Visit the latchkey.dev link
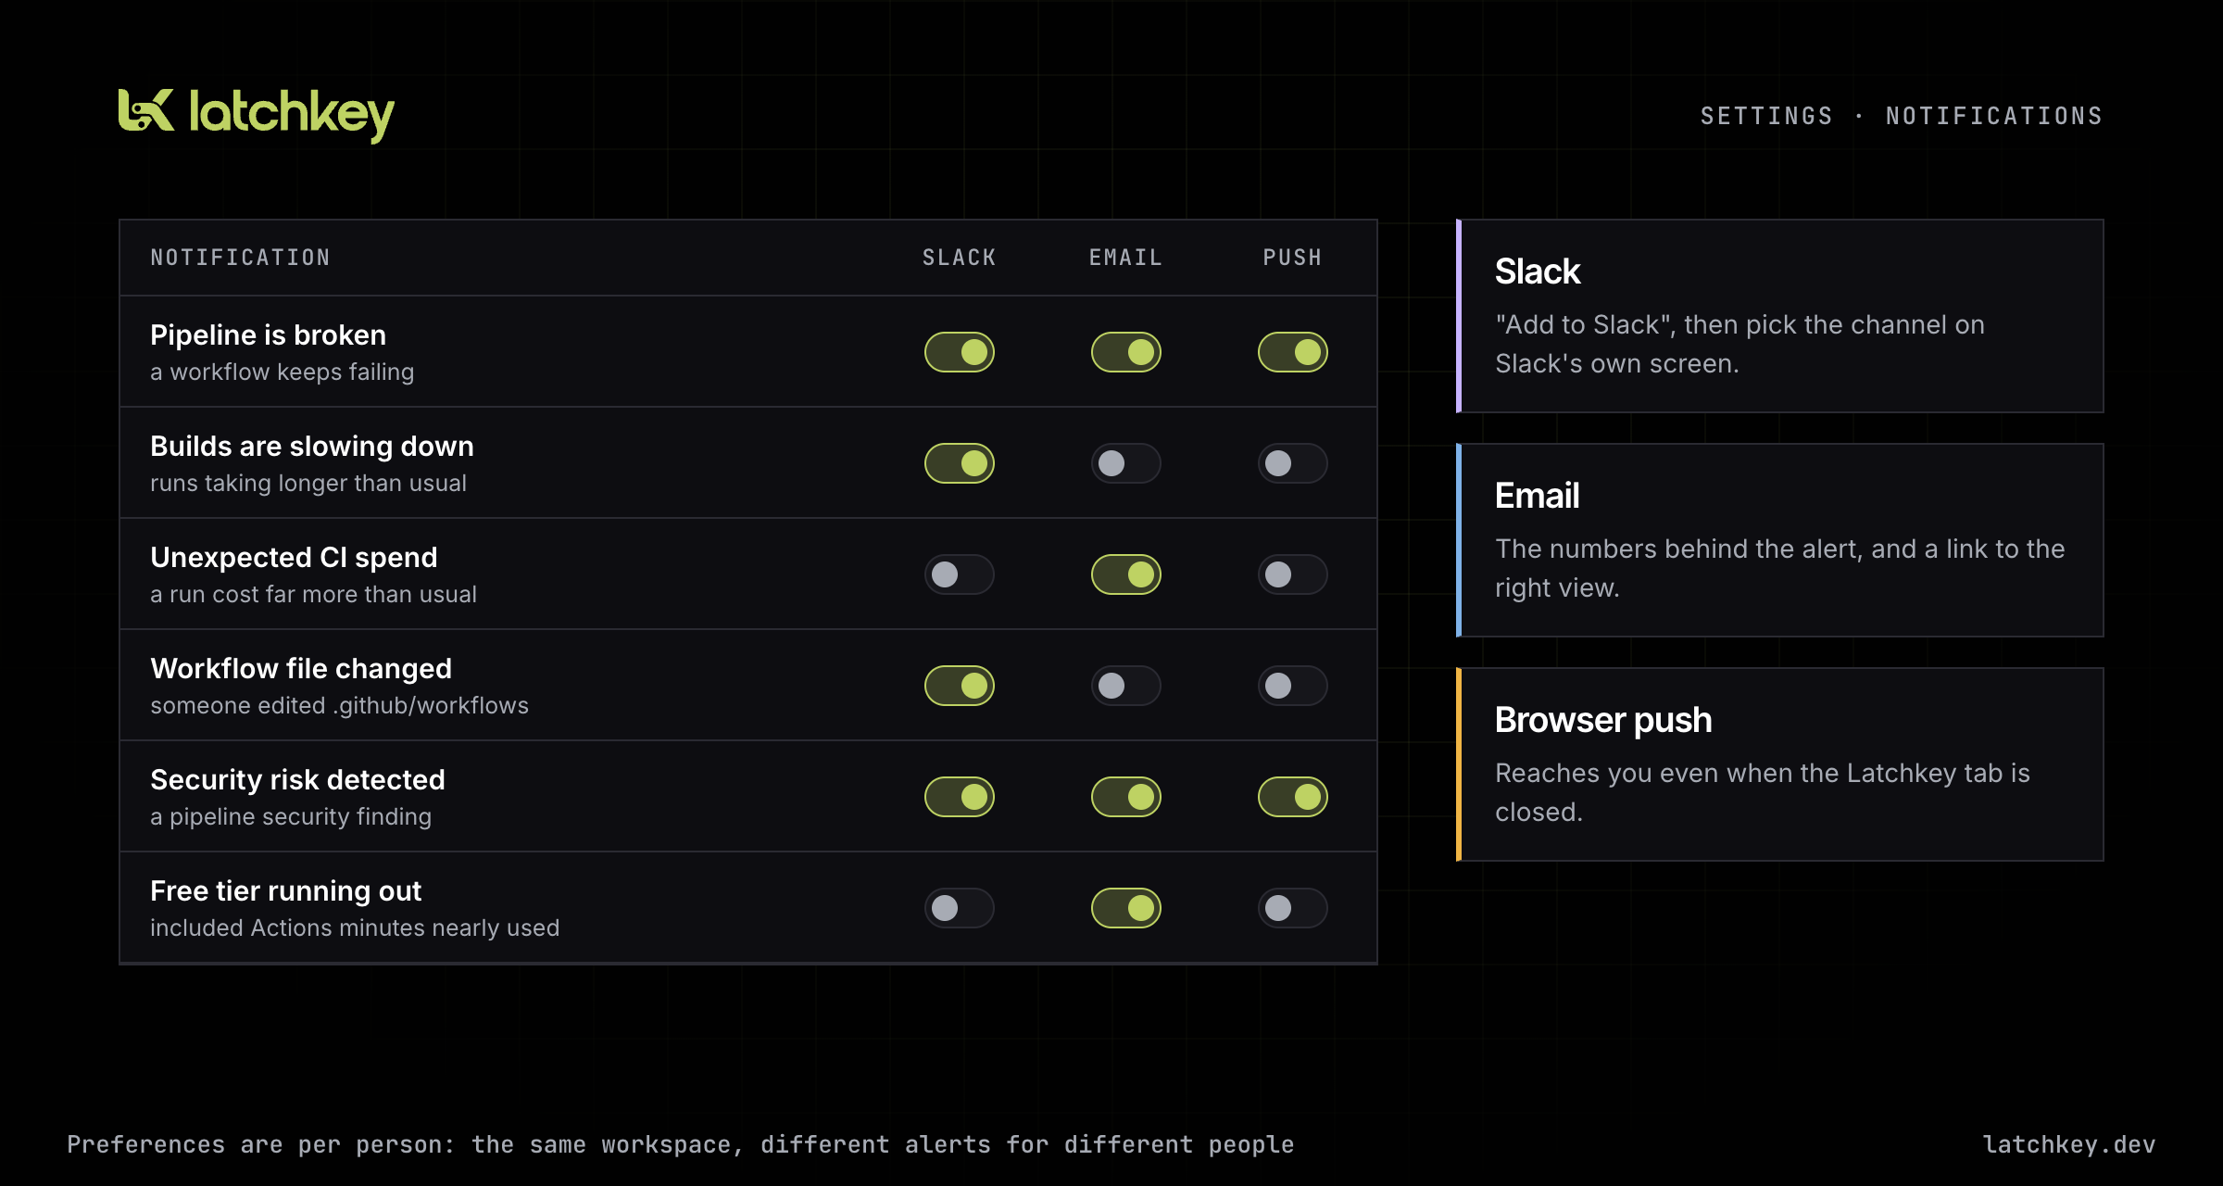Image resolution: width=2223 pixels, height=1186 pixels. pos(2069,1144)
